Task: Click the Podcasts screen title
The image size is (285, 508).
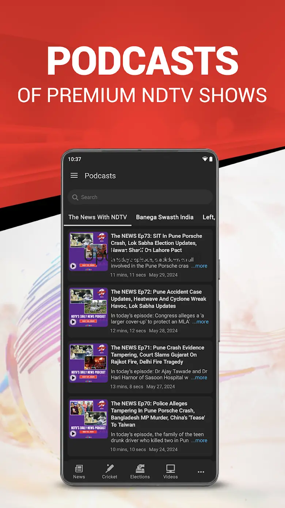Action: point(100,176)
